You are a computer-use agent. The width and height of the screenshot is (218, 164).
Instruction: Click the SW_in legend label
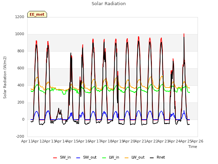[x=65, y=158]
